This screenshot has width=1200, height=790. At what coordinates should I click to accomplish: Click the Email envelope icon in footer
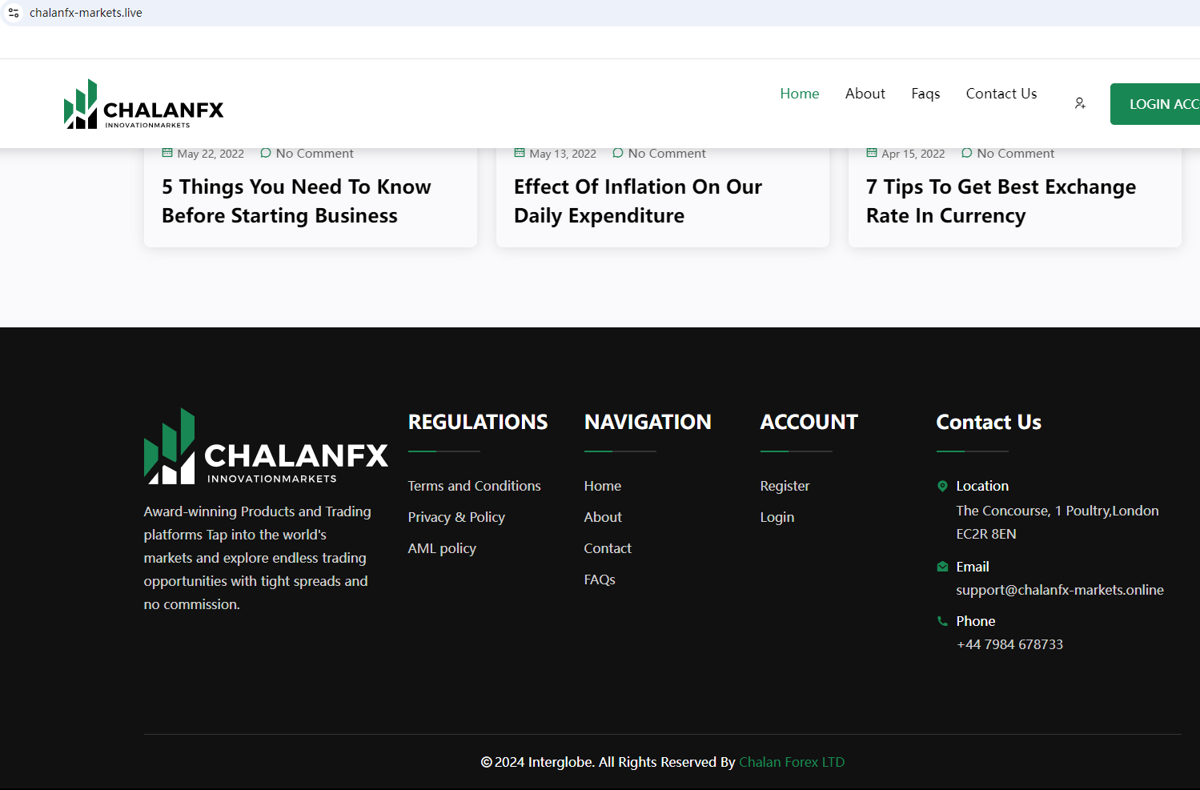pyautogui.click(x=942, y=567)
